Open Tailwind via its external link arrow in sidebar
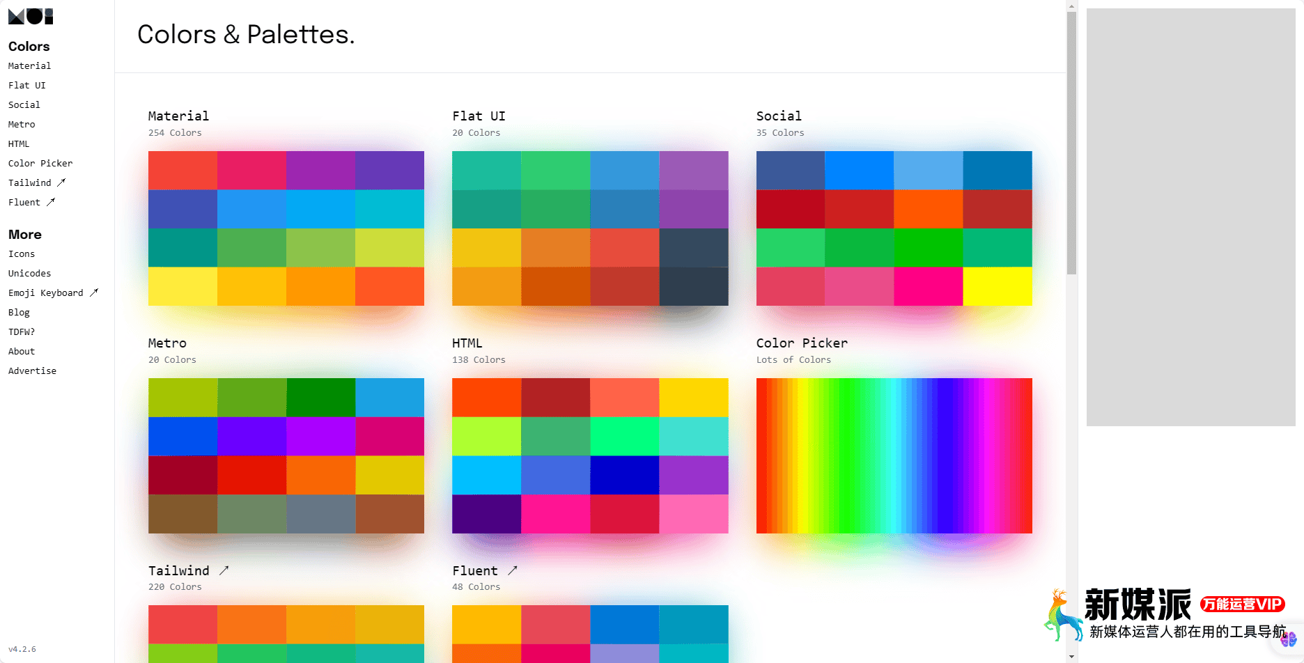The image size is (1304, 663). click(x=61, y=182)
